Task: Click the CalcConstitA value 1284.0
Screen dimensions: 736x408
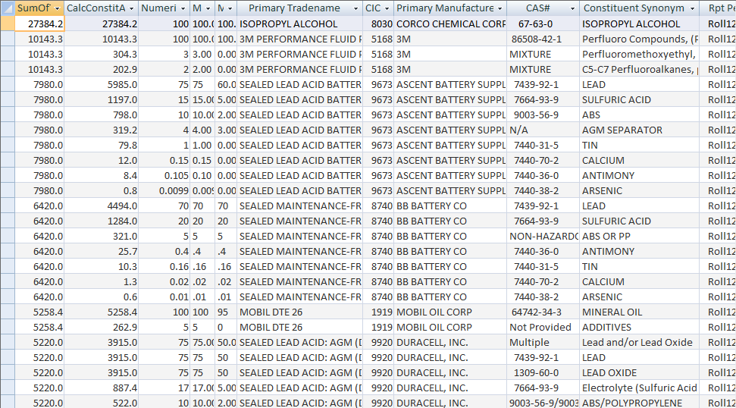Action: pos(102,221)
